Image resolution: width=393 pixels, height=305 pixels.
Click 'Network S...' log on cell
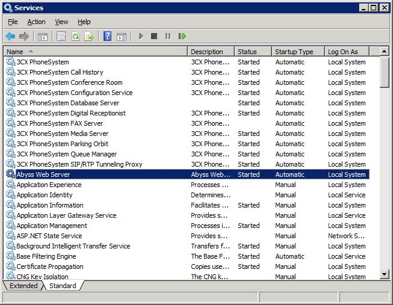coord(347,236)
